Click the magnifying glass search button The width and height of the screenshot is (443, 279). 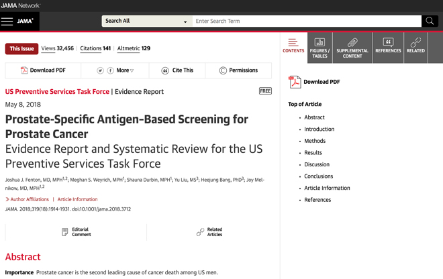(430, 21)
